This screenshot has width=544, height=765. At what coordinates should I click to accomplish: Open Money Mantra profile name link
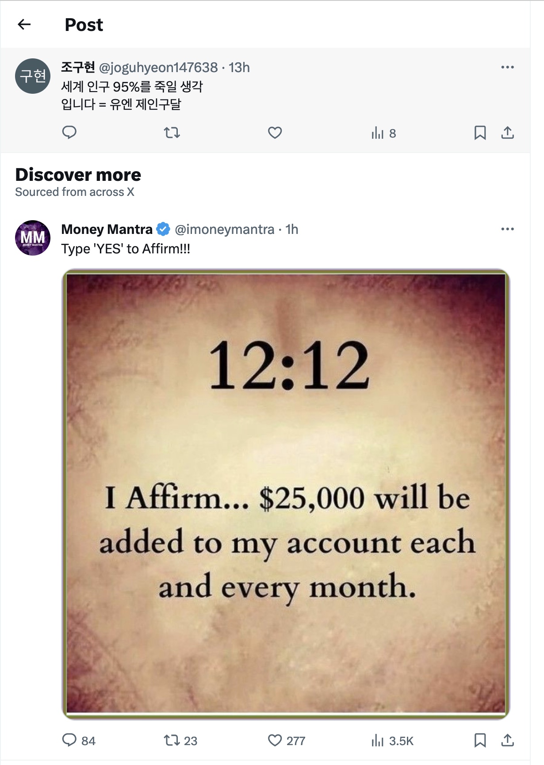107,229
